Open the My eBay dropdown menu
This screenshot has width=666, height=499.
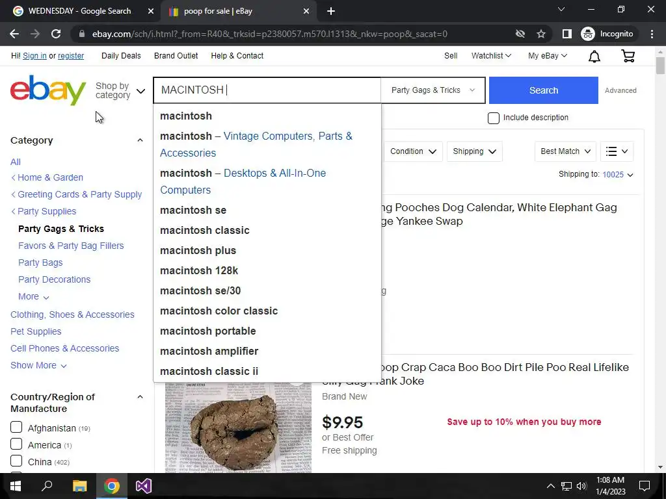[x=547, y=56]
